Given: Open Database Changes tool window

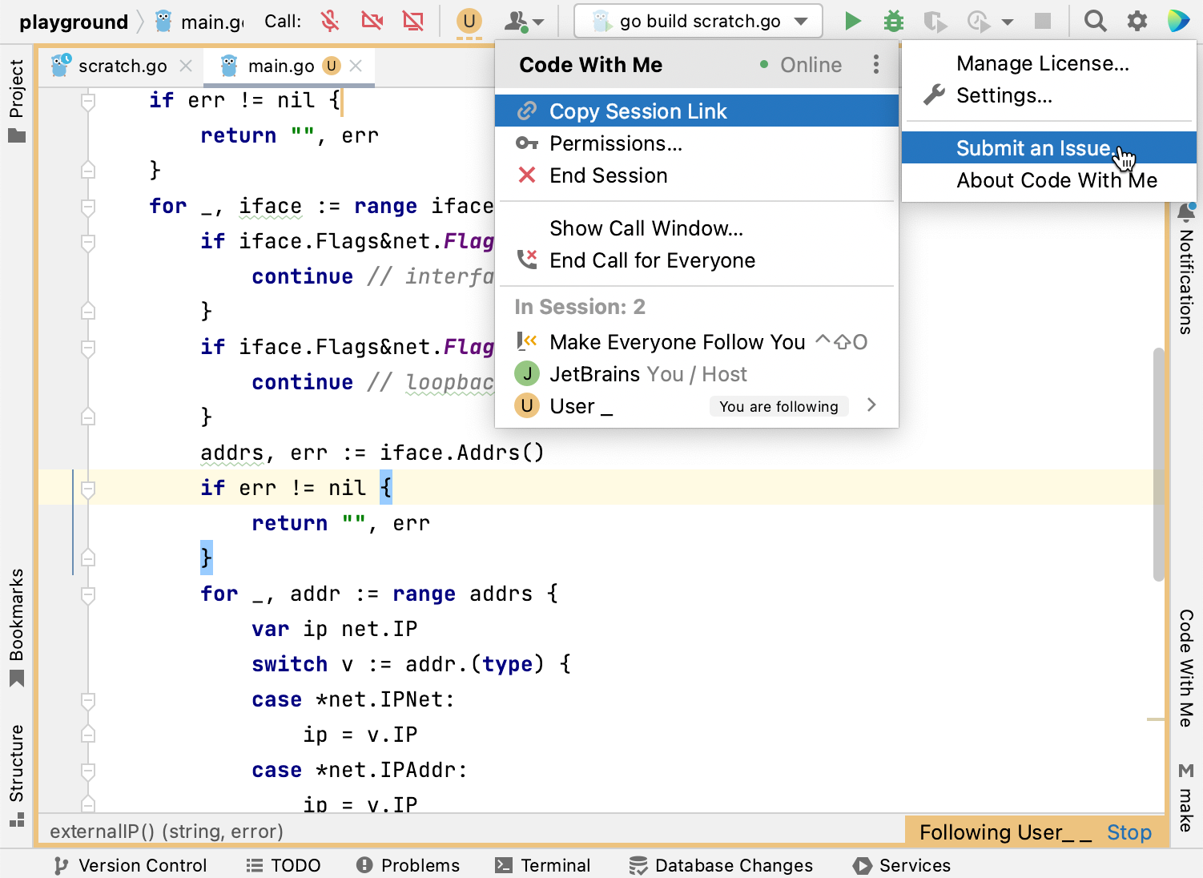Looking at the screenshot, I should click(721, 865).
